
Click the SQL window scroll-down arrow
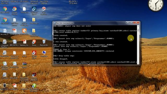138,63
